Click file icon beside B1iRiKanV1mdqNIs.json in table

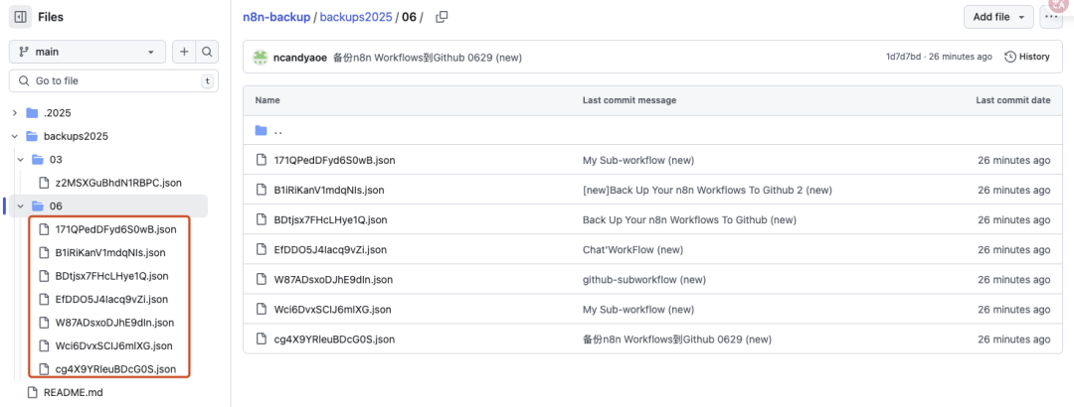(x=261, y=190)
